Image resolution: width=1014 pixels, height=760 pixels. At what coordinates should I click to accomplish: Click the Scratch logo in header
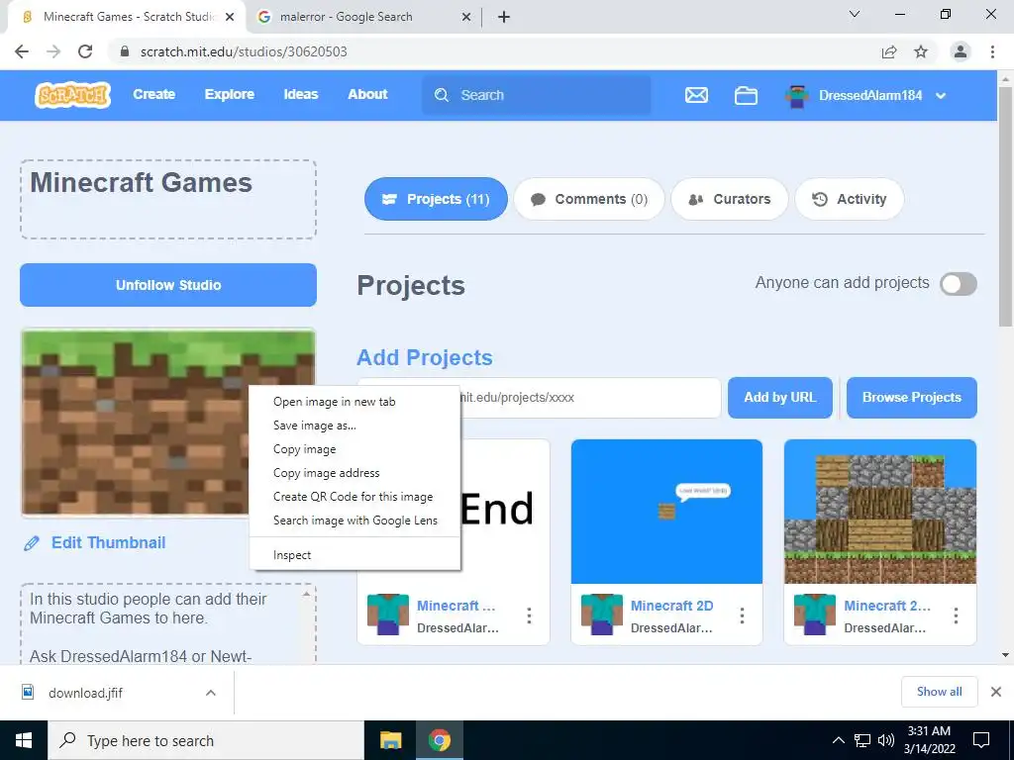[x=72, y=95]
